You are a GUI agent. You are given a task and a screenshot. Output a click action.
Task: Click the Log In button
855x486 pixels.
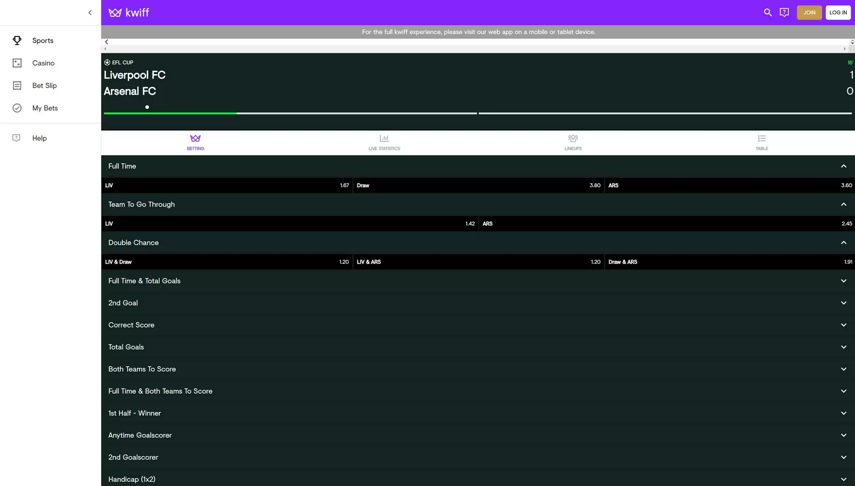838,13
